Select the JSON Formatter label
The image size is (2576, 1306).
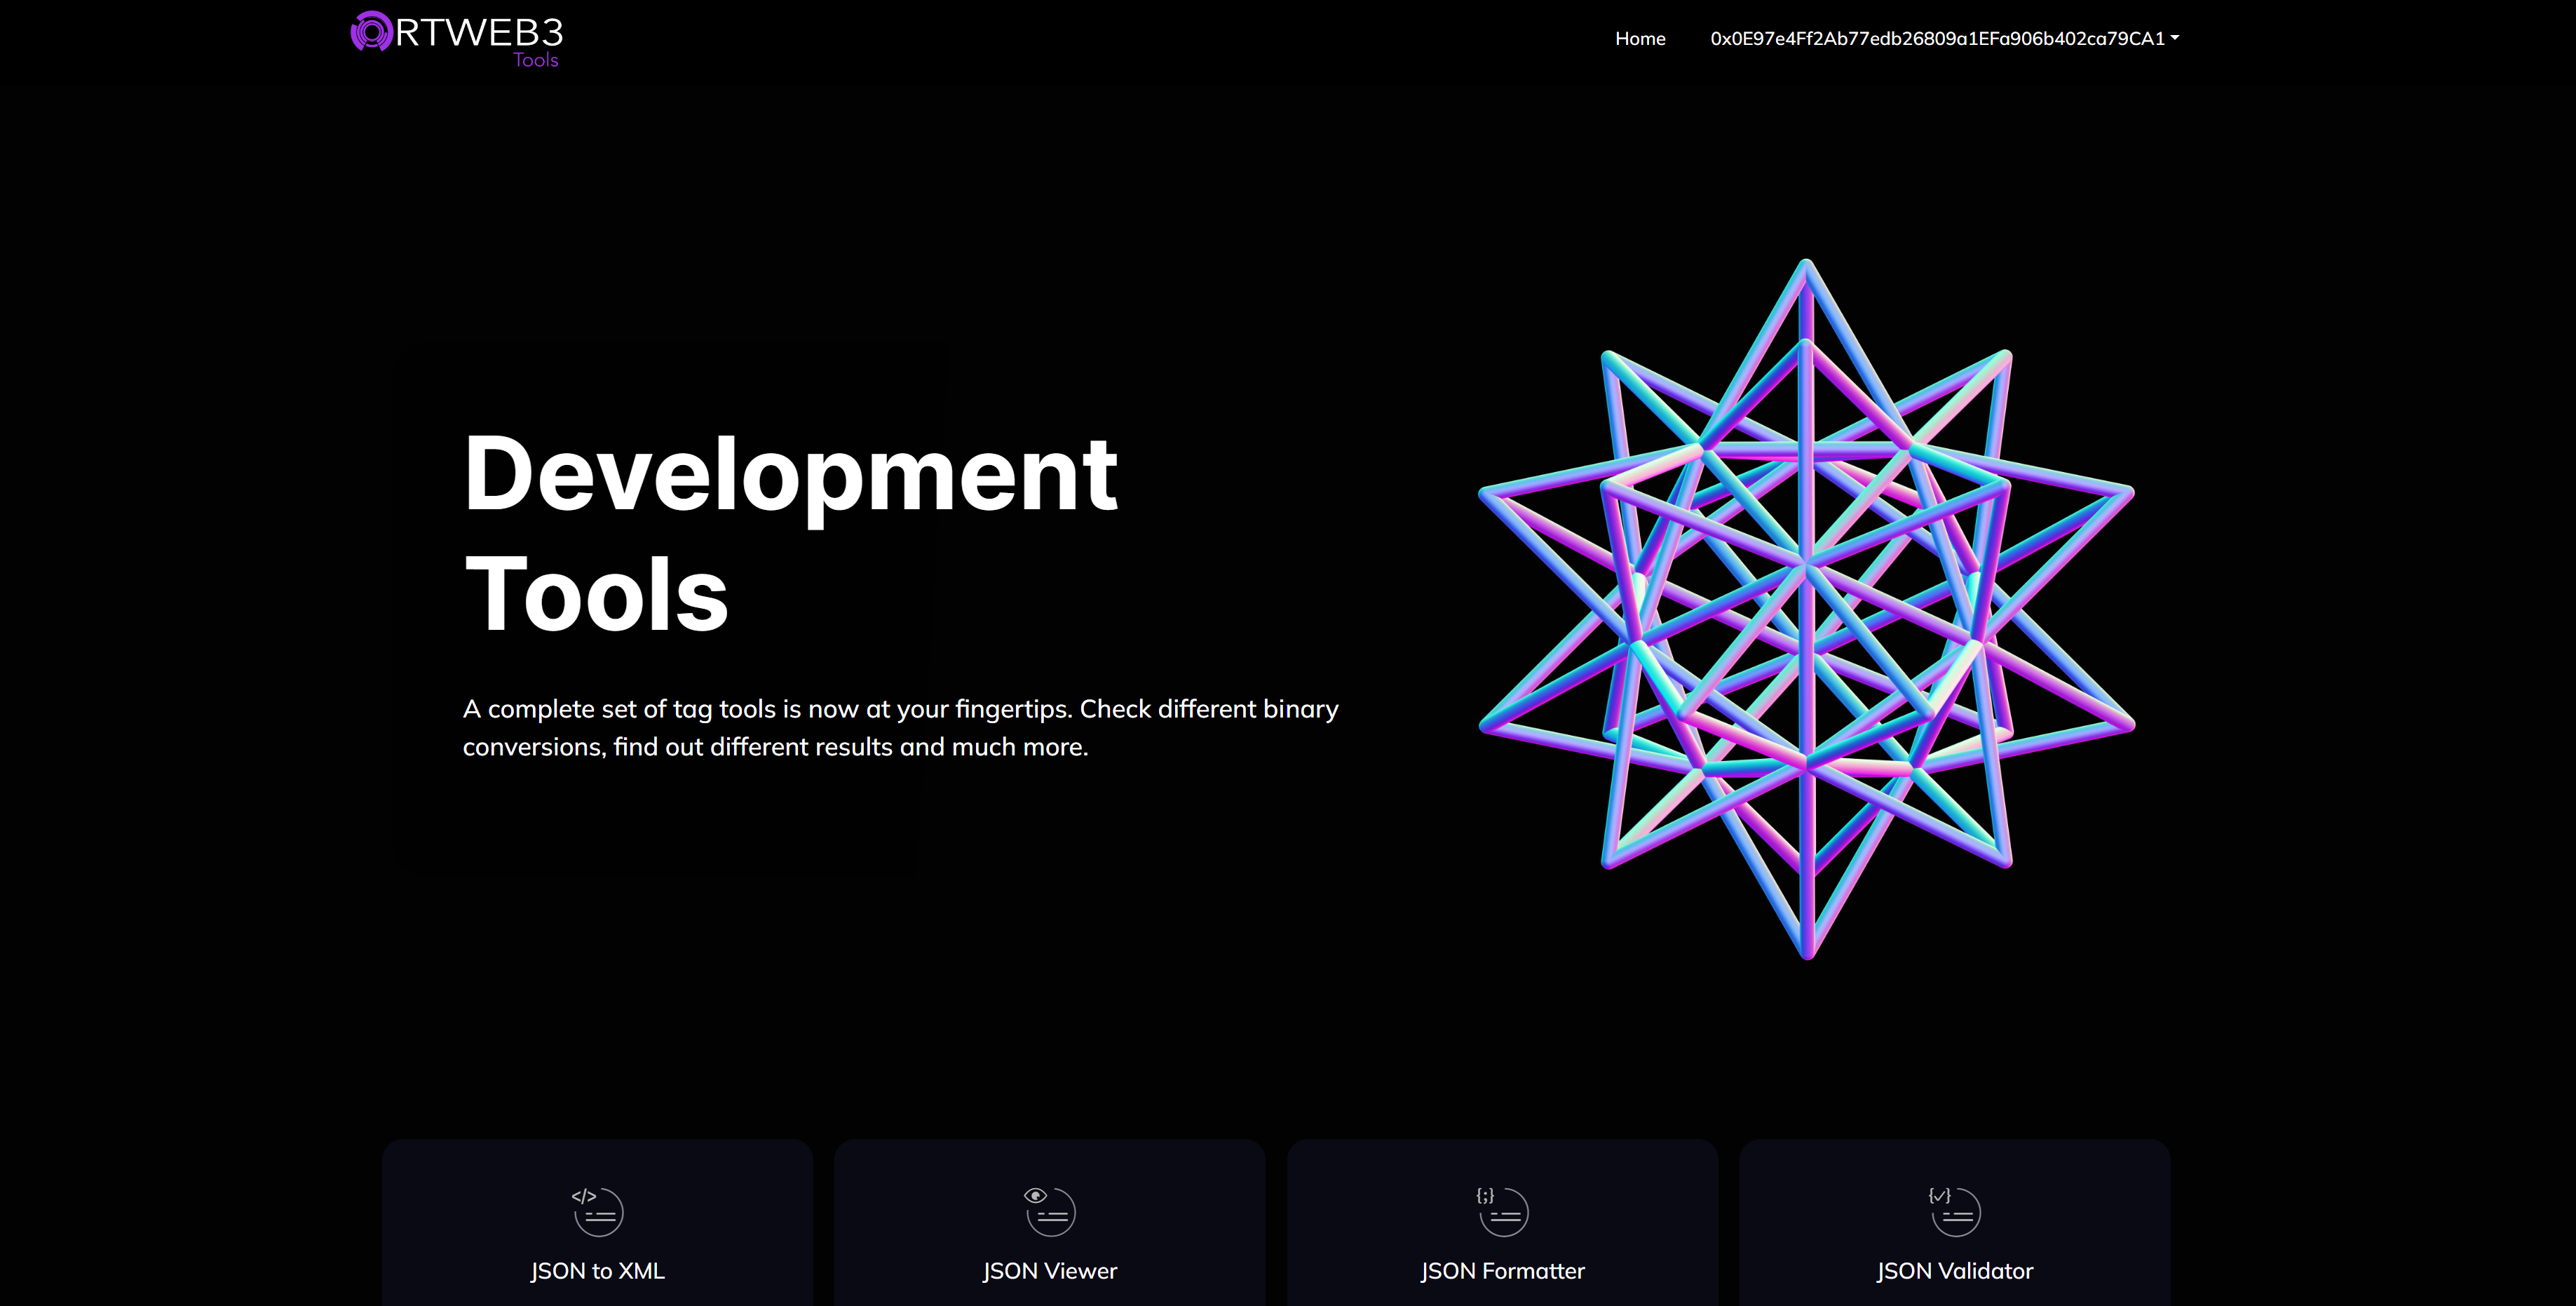click(x=1502, y=1271)
